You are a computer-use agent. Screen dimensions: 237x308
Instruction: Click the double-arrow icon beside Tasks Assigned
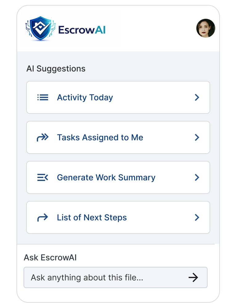click(x=43, y=138)
